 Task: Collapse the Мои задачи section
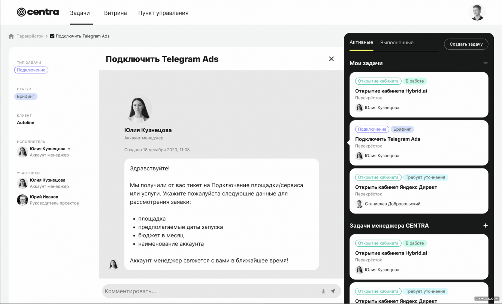point(486,63)
